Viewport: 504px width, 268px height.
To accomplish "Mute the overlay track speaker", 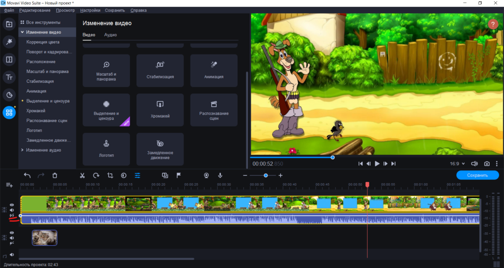I will (x=12, y=238).
